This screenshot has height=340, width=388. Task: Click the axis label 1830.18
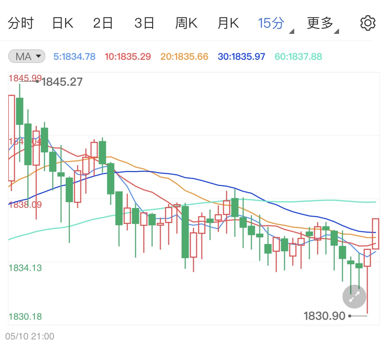[25, 317]
